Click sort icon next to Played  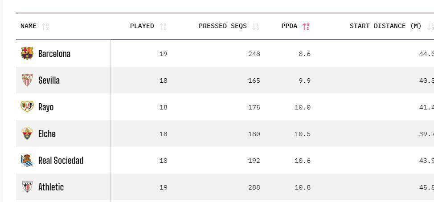163,26
